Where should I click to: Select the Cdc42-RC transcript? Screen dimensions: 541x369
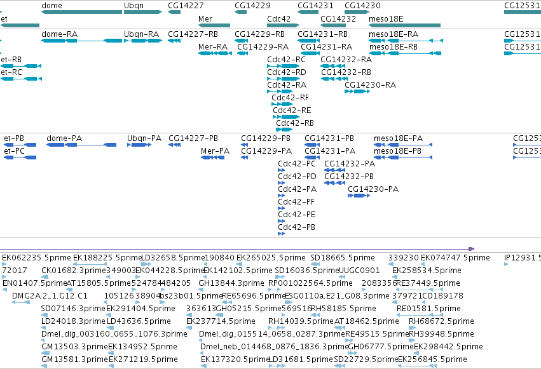[284, 66]
